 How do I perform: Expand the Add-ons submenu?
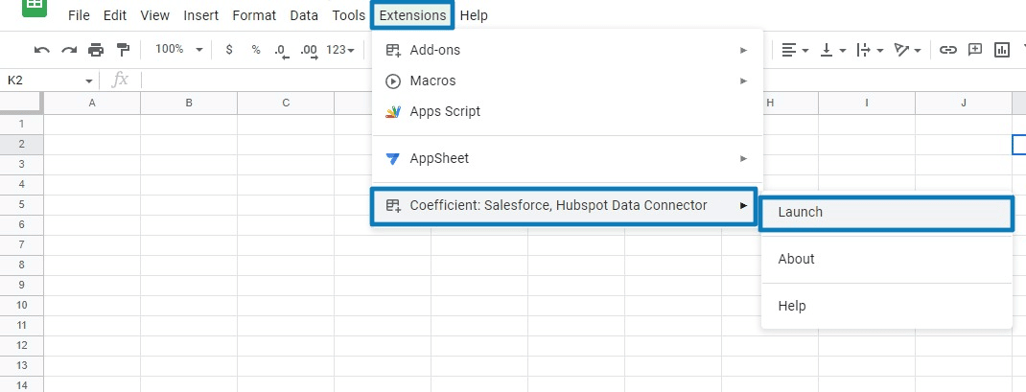(567, 50)
